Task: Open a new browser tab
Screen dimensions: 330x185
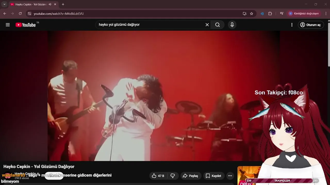Action: [63, 4]
